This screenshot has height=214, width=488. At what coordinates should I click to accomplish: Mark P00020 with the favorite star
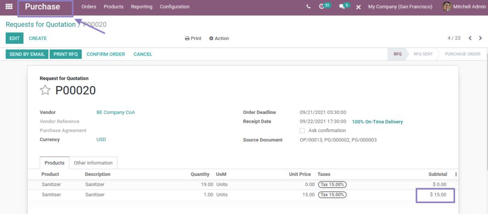(x=45, y=90)
